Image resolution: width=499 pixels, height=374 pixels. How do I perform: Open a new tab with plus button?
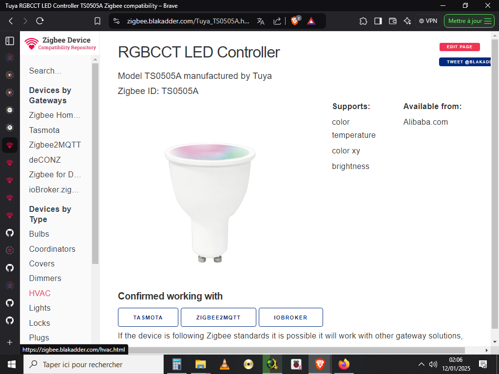(x=10, y=342)
